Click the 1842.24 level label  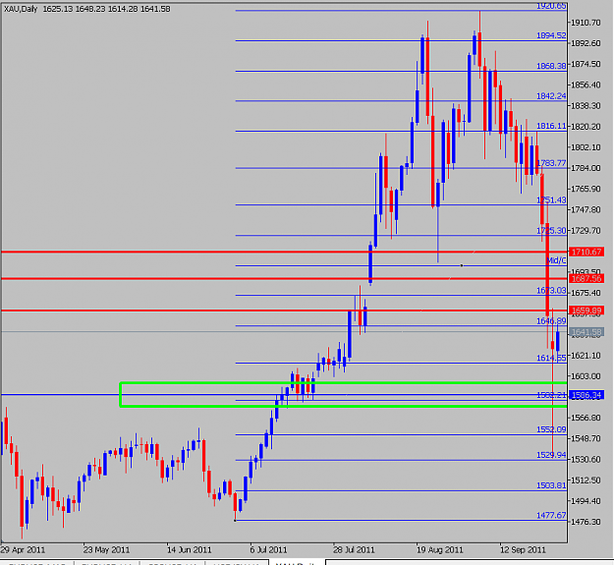click(551, 96)
